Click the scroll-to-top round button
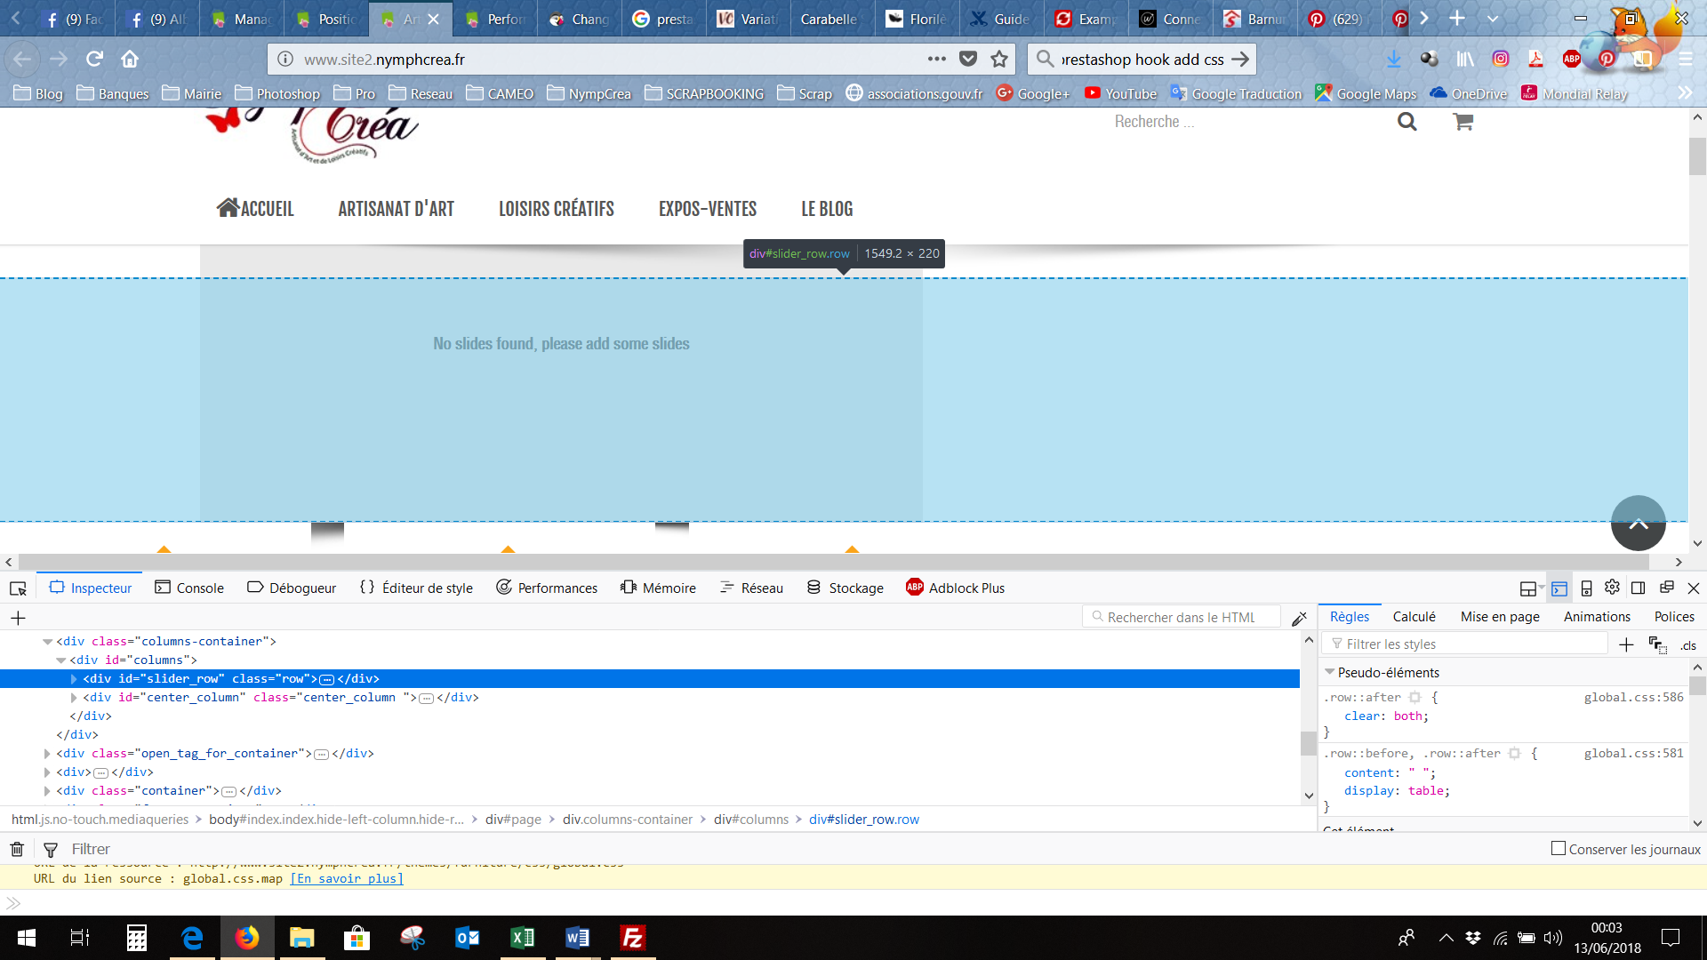 coord(1639,523)
